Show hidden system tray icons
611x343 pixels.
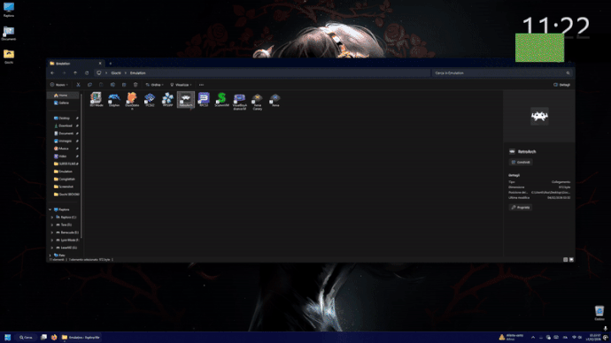tap(533, 337)
